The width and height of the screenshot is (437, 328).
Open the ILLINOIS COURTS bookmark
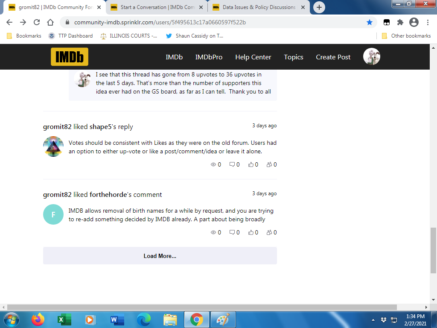(128, 36)
